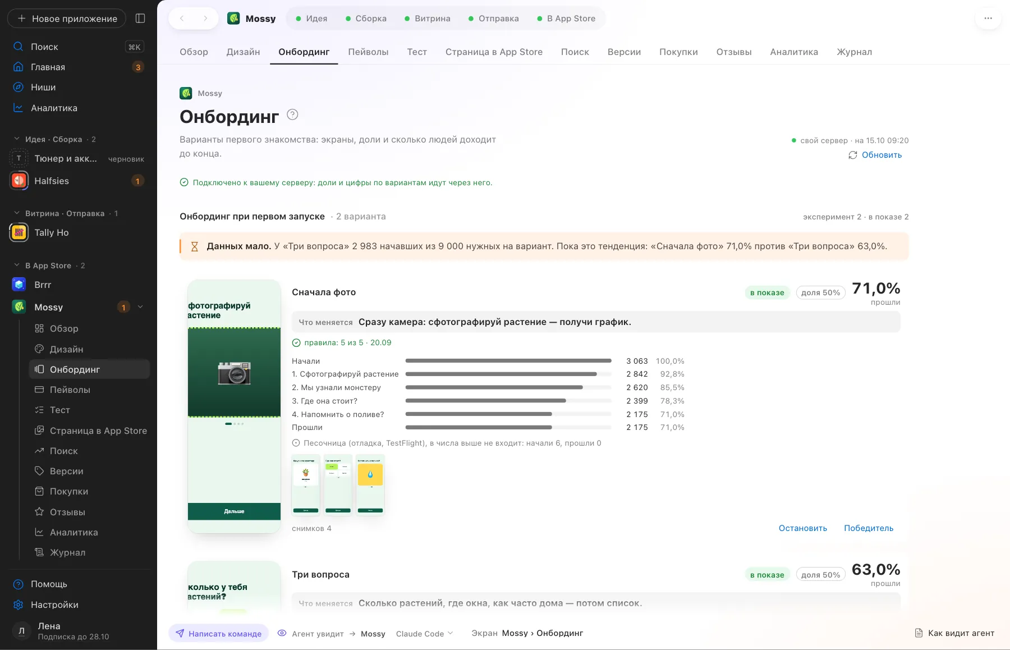Switch to the Обзор tab
This screenshot has width=1010, height=650.
[194, 52]
